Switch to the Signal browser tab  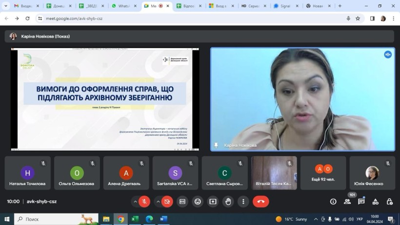(x=286, y=6)
